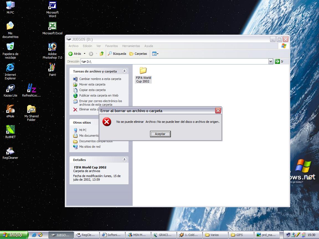This screenshot has width=319, height=239.
Task: Open the Búsqueda search pane
Action: (117, 54)
